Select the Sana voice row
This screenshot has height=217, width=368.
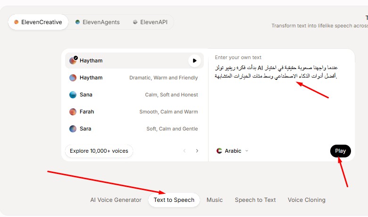(134, 95)
